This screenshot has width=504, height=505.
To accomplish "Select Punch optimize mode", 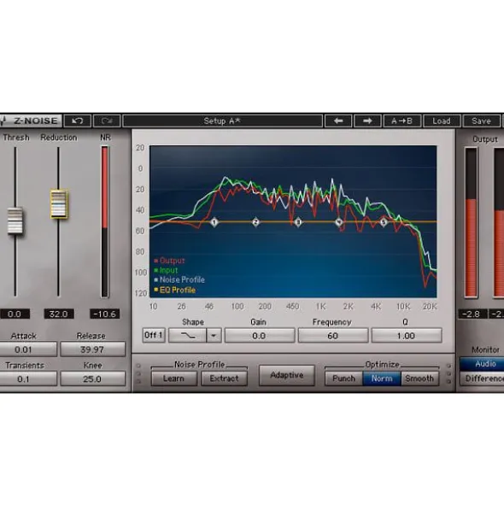I will point(343,379).
